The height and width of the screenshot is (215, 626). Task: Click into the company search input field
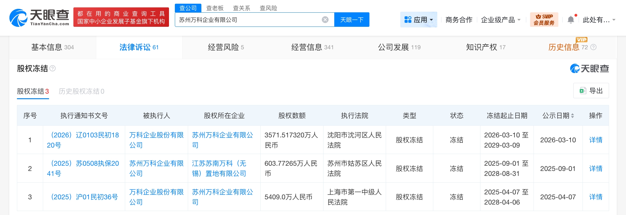247,20
